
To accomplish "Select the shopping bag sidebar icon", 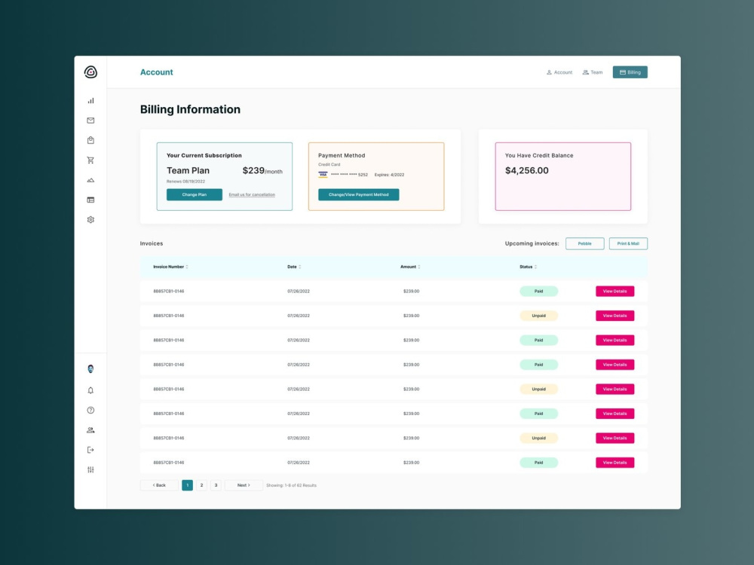I will [x=90, y=140].
